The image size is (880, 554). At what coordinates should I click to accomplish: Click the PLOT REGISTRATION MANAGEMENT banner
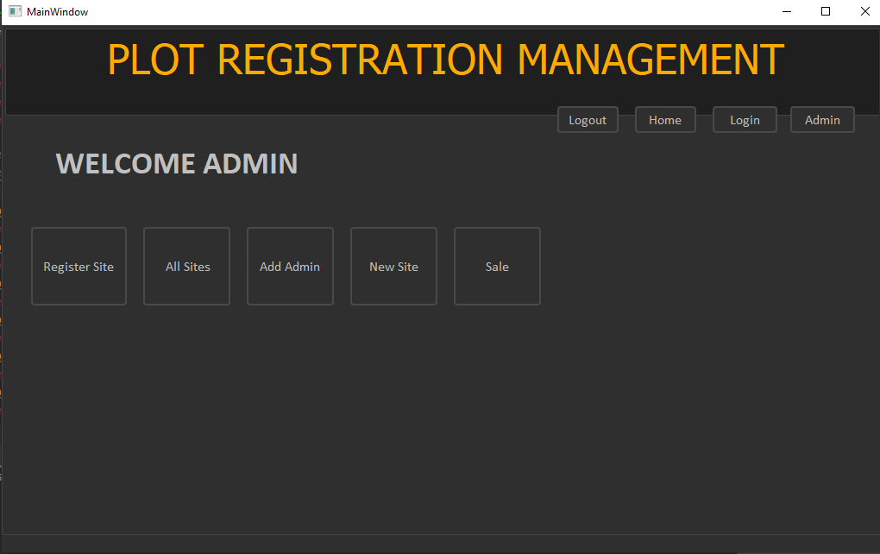[x=444, y=59]
